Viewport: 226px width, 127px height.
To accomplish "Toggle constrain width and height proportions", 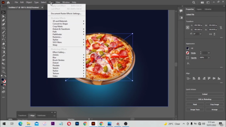I will (221, 28).
